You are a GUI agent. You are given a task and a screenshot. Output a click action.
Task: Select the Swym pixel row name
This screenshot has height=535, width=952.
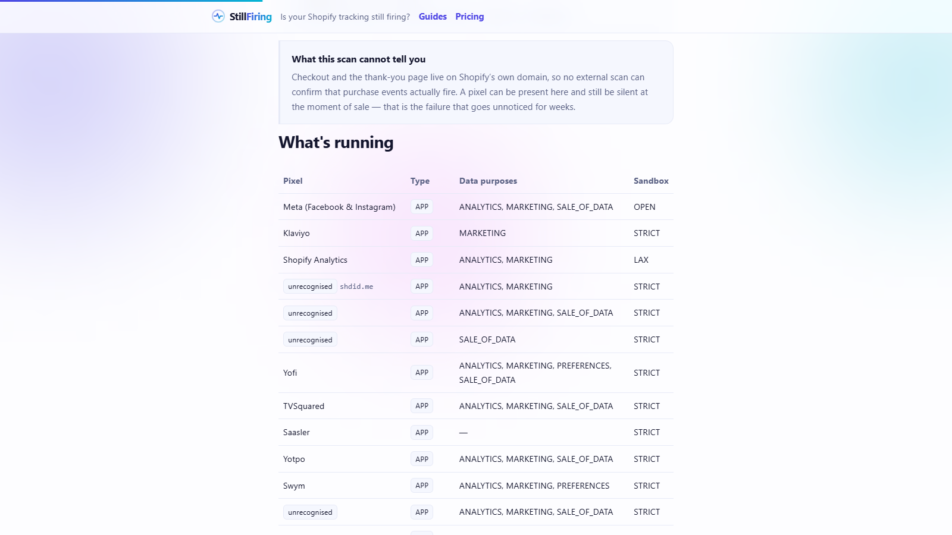click(294, 486)
